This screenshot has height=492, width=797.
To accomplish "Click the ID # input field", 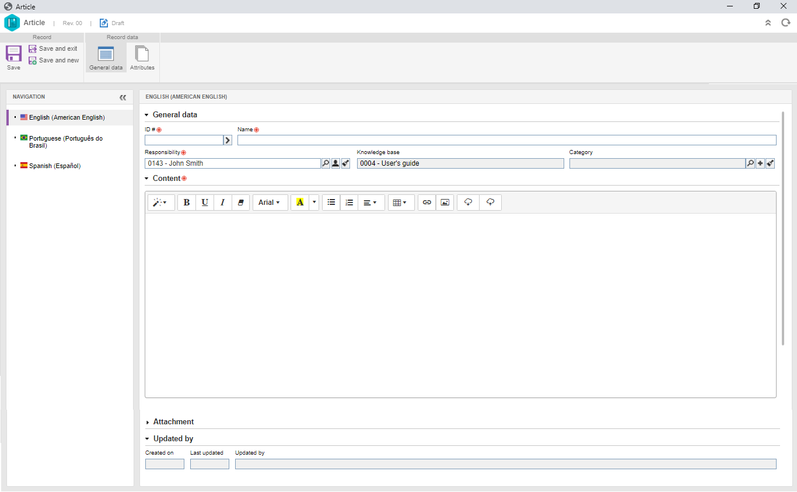I will click(184, 140).
